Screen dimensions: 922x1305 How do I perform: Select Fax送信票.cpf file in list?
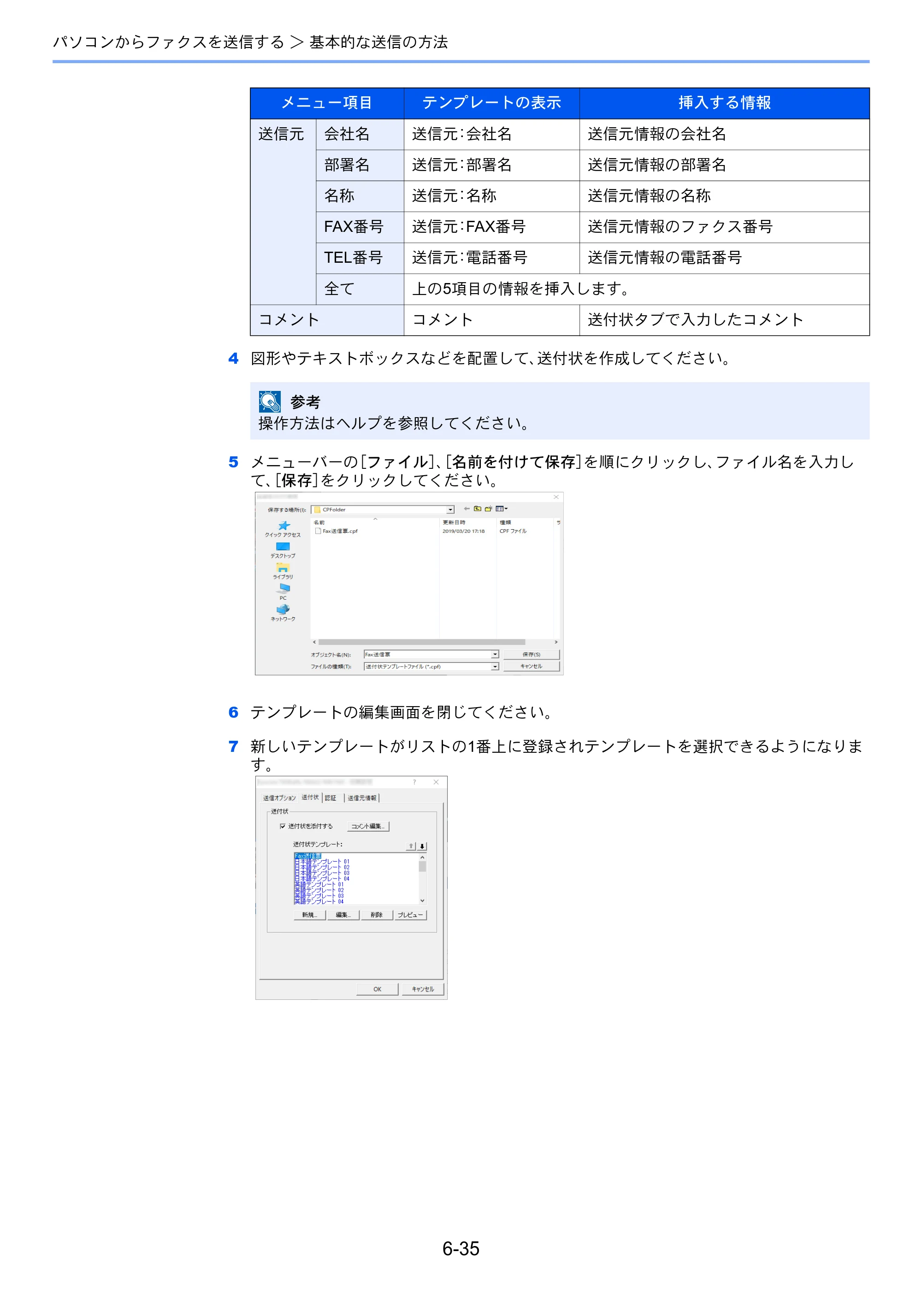pyautogui.click(x=337, y=531)
